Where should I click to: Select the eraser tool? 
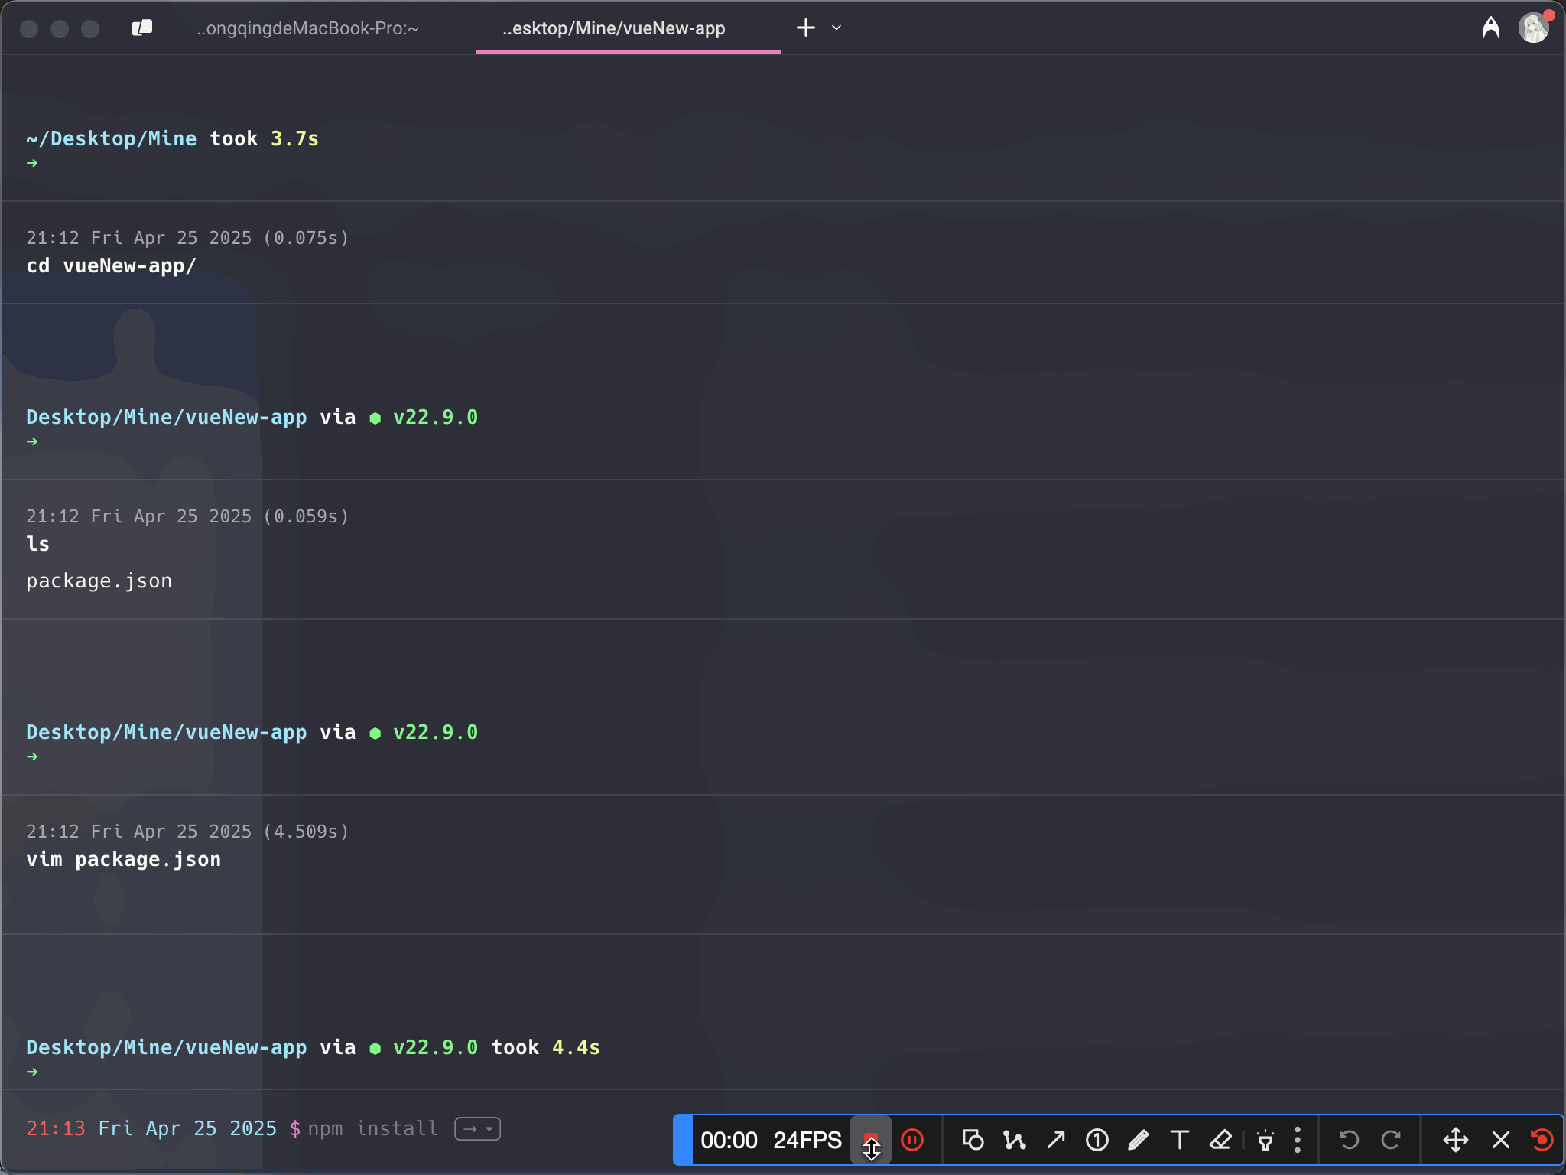1220,1140
